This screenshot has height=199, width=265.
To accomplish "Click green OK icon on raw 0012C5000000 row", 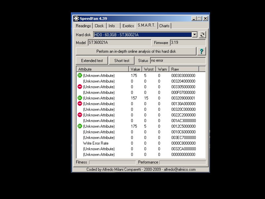I will tap(80, 126).
